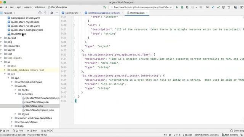Click the assets breadcrumb in navigation bar

[28, 7]
